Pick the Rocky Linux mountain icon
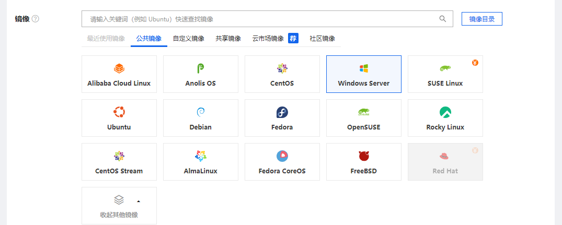The width and height of the screenshot is (562, 225). pos(445,112)
